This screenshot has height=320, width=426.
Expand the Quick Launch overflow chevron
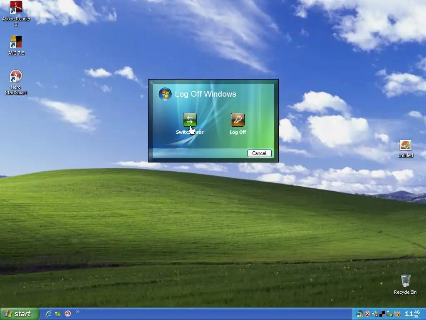coord(78,312)
